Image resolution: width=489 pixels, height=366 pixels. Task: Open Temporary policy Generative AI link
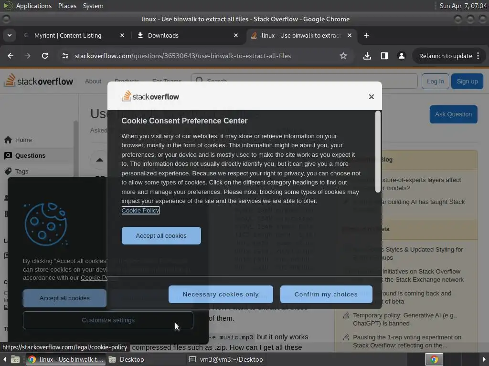tap(404, 319)
